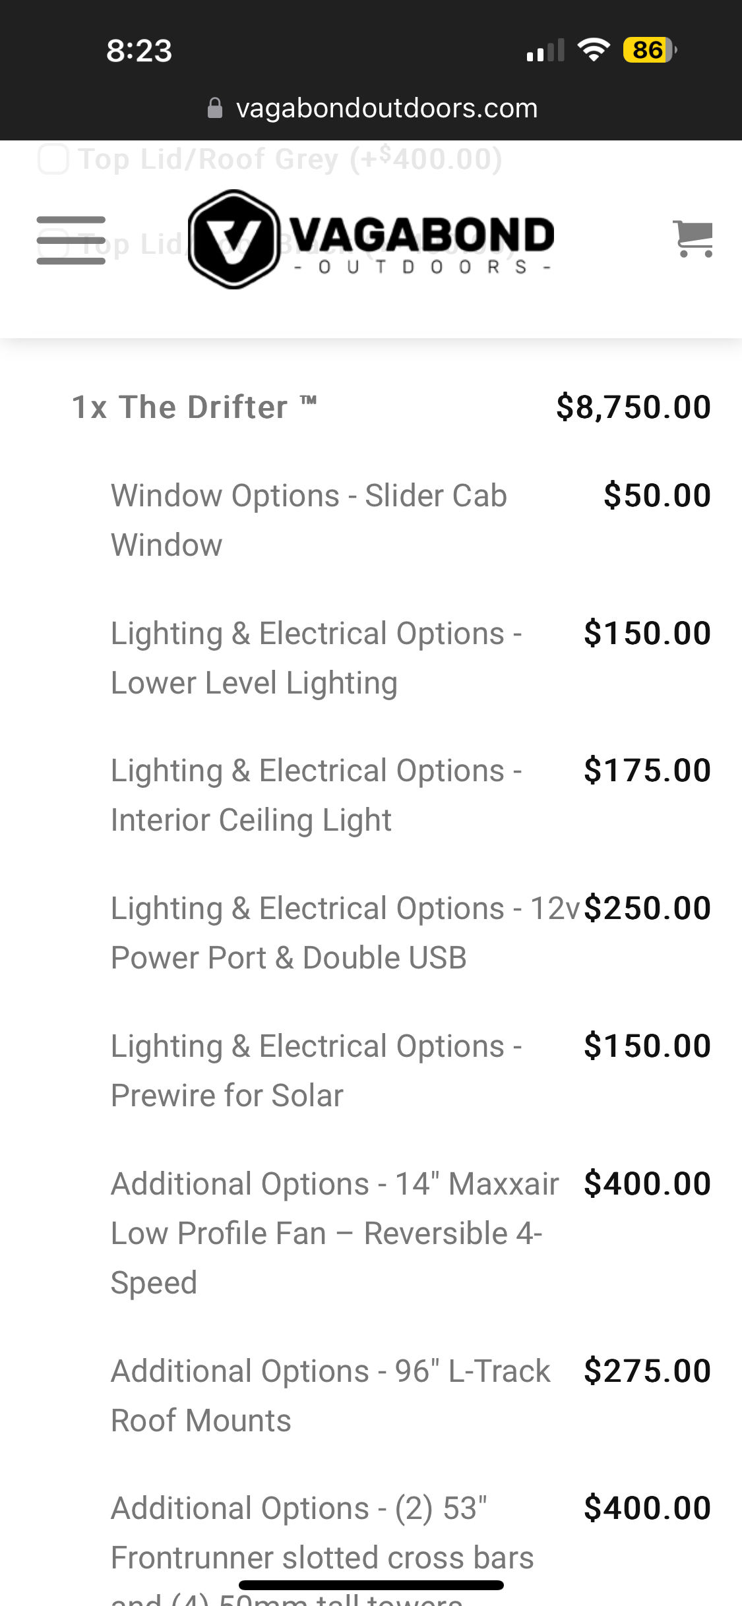This screenshot has width=742, height=1606.
Task: Check the Top Lid/Roof Grey checkbox
Action: tap(53, 159)
